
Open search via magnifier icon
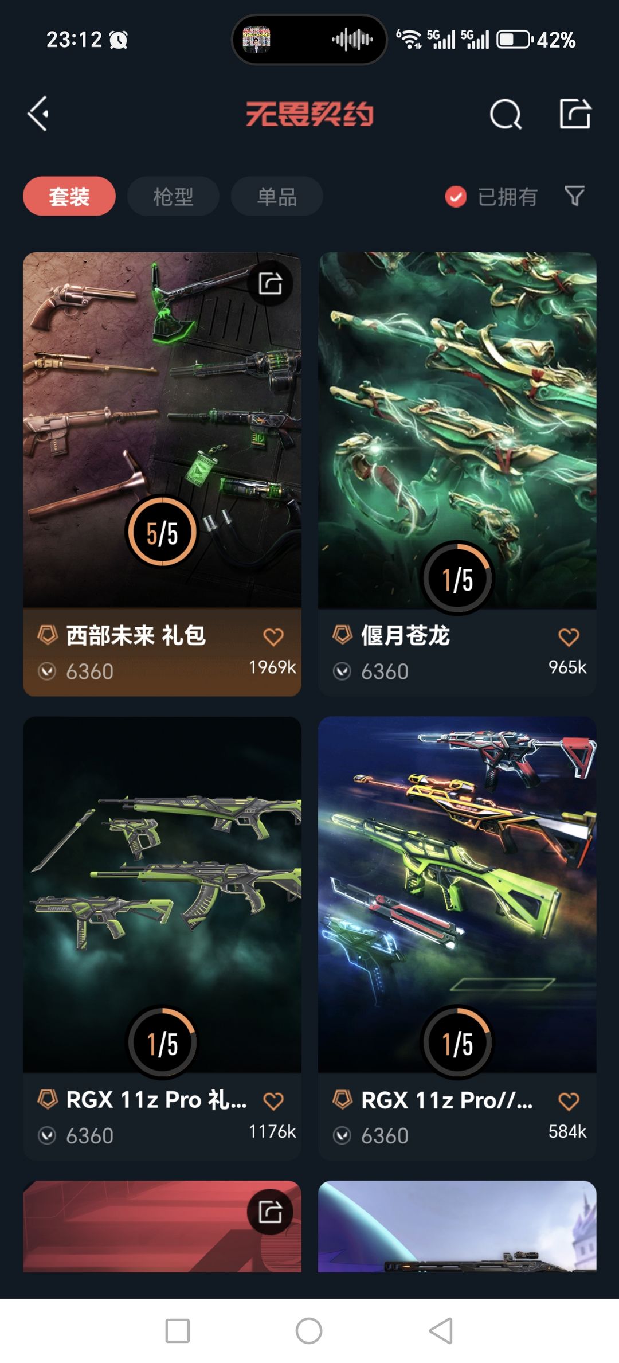[506, 114]
